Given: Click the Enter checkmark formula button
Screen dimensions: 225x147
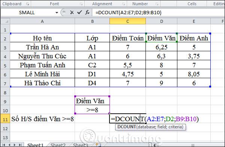Looking at the screenshot, I should pyautogui.click(x=79, y=12).
